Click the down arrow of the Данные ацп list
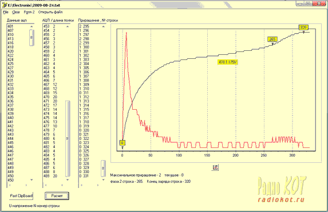Image resolution: width=328 pixels, height=212 pixels. coord(31,179)
